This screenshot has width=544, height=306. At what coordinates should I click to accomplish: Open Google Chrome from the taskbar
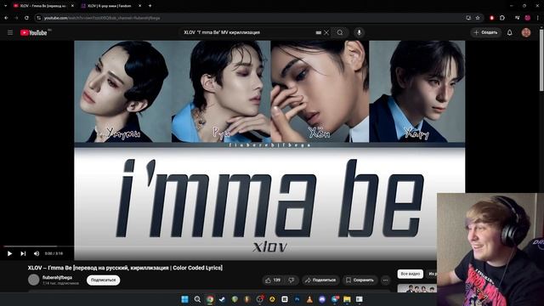[x=210, y=299]
